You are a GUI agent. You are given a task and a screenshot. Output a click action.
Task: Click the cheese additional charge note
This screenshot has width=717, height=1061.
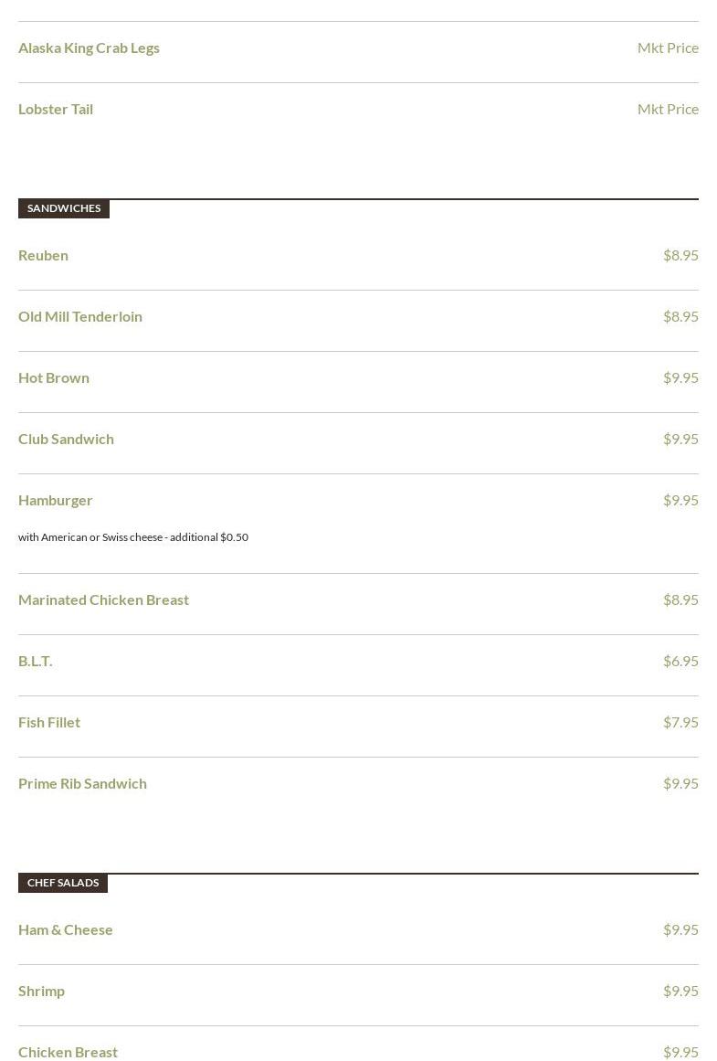pyautogui.click(x=133, y=537)
